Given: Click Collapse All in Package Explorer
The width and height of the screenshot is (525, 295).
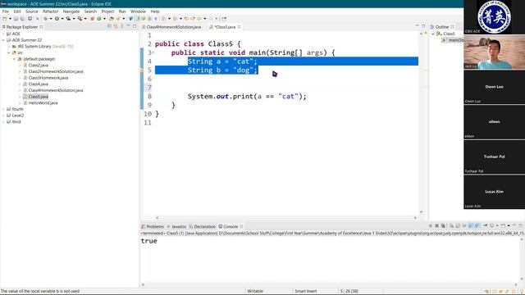Looking at the screenshot, I should [109, 26].
